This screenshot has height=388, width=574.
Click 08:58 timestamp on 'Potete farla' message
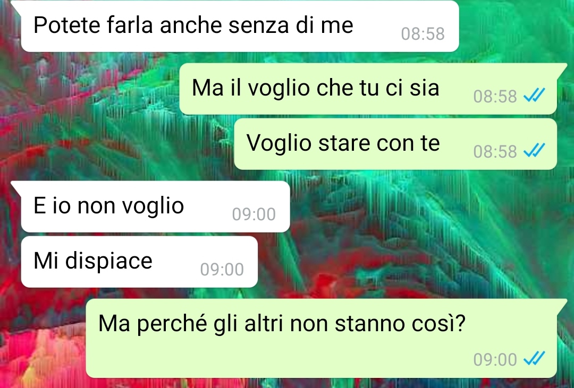click(x=423, y=34)
